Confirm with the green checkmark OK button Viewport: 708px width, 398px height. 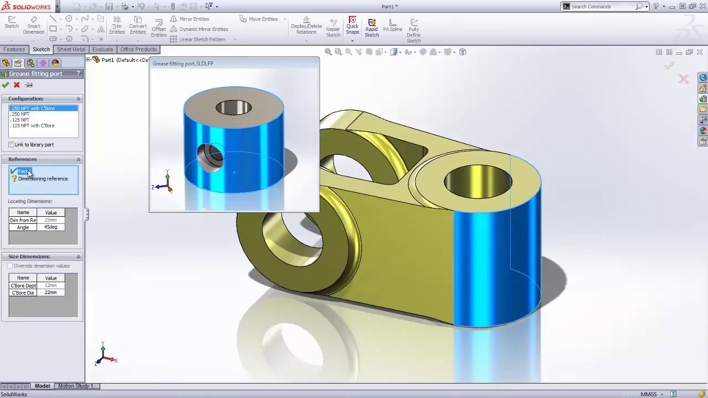click(x=6, y=85)
